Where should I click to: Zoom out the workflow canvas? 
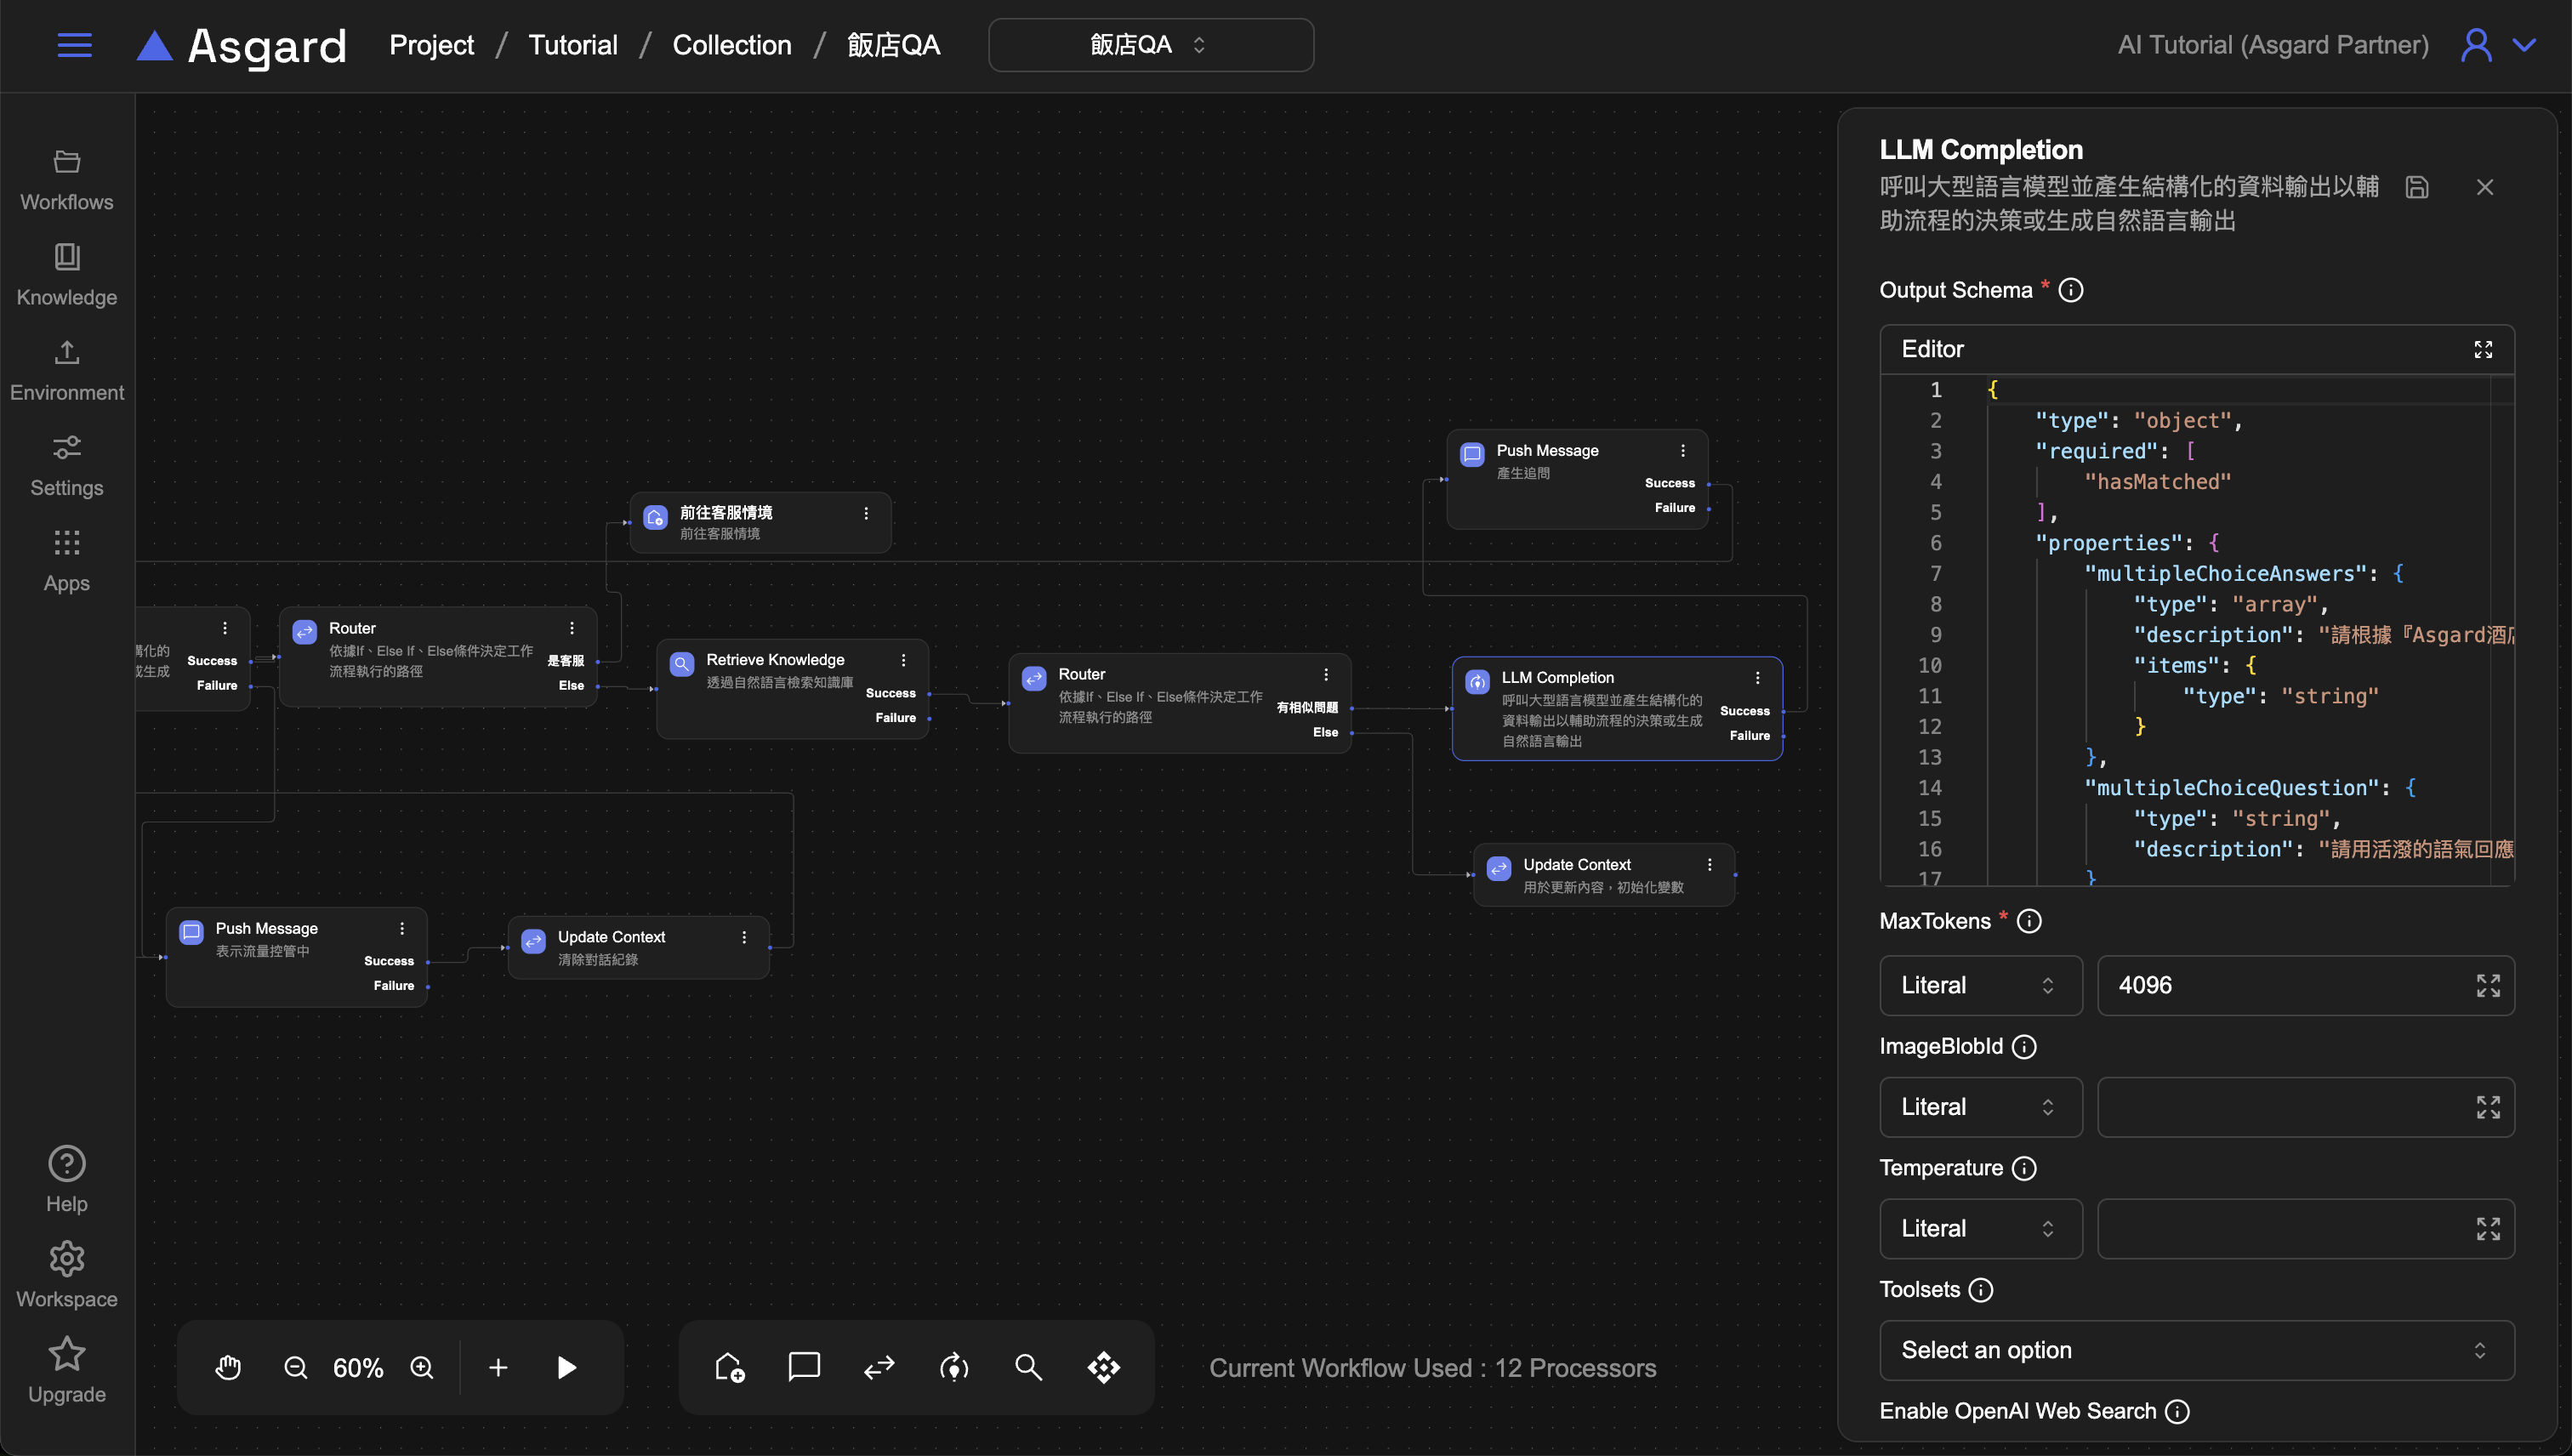pos(295,1367)
